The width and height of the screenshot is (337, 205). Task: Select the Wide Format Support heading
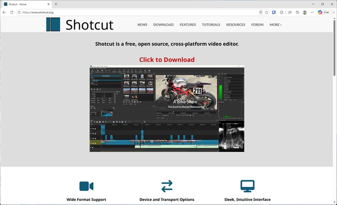(x=86, y=200)
